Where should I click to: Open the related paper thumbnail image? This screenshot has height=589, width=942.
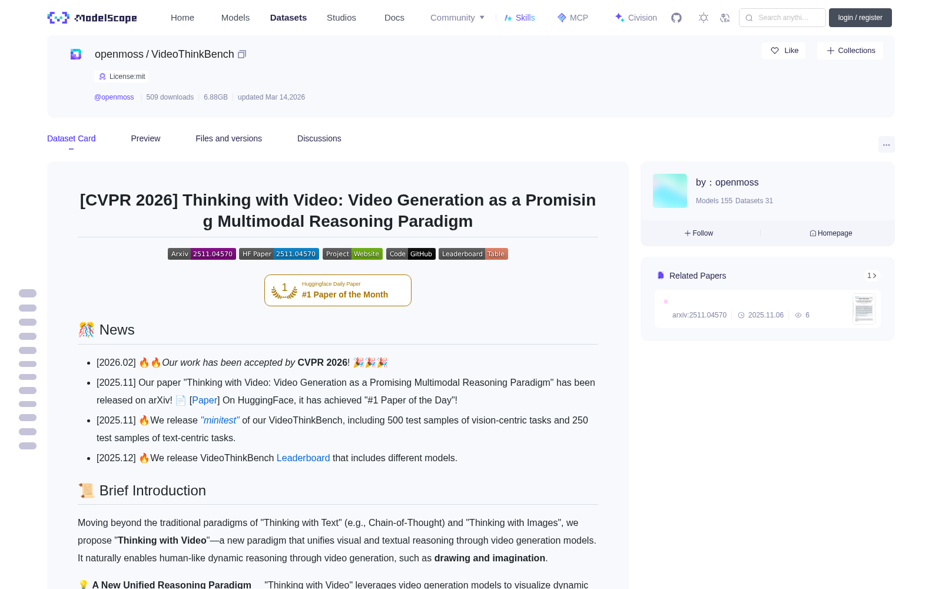click(864, 309)
